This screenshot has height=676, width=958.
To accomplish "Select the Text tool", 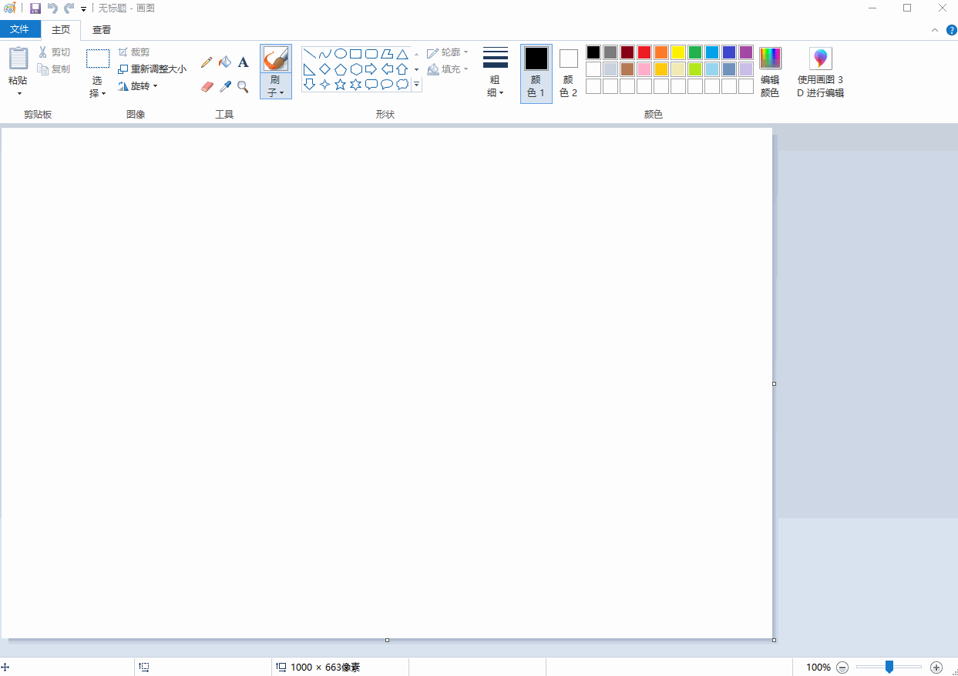I will (x=243, y=62).
